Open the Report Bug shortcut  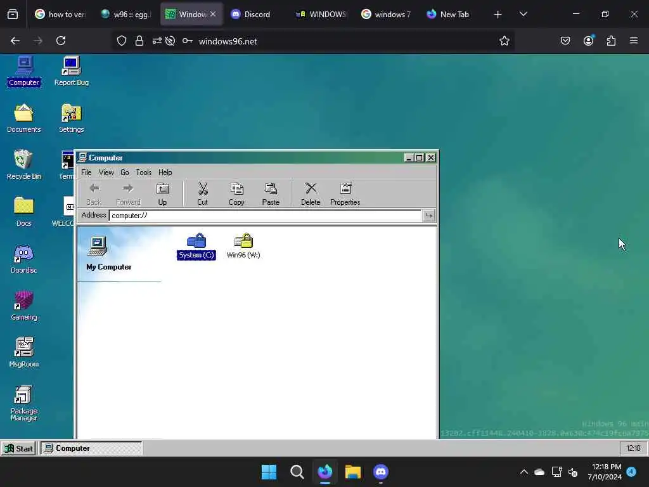(x=71, y=71)
